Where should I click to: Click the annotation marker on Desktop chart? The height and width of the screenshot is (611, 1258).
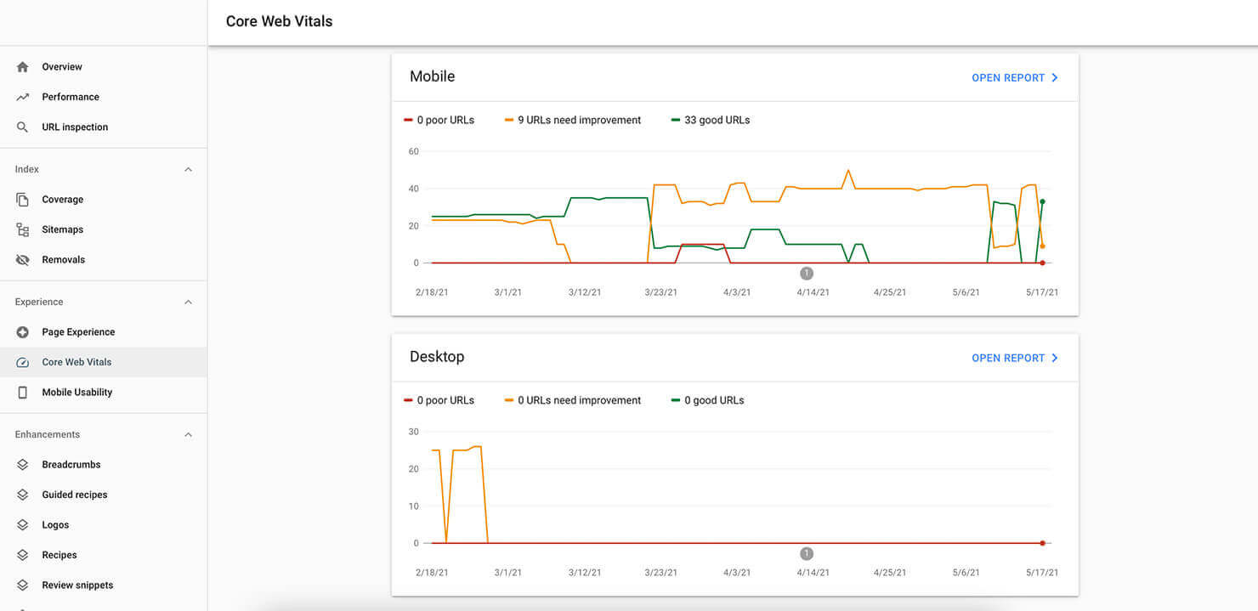[x=807, y=553]
